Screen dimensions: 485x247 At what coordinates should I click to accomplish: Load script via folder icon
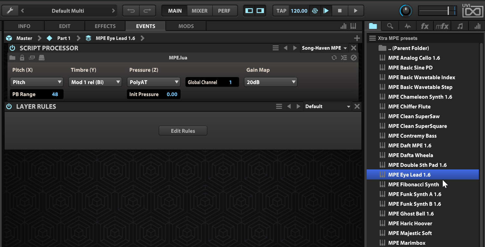(12, 58)
